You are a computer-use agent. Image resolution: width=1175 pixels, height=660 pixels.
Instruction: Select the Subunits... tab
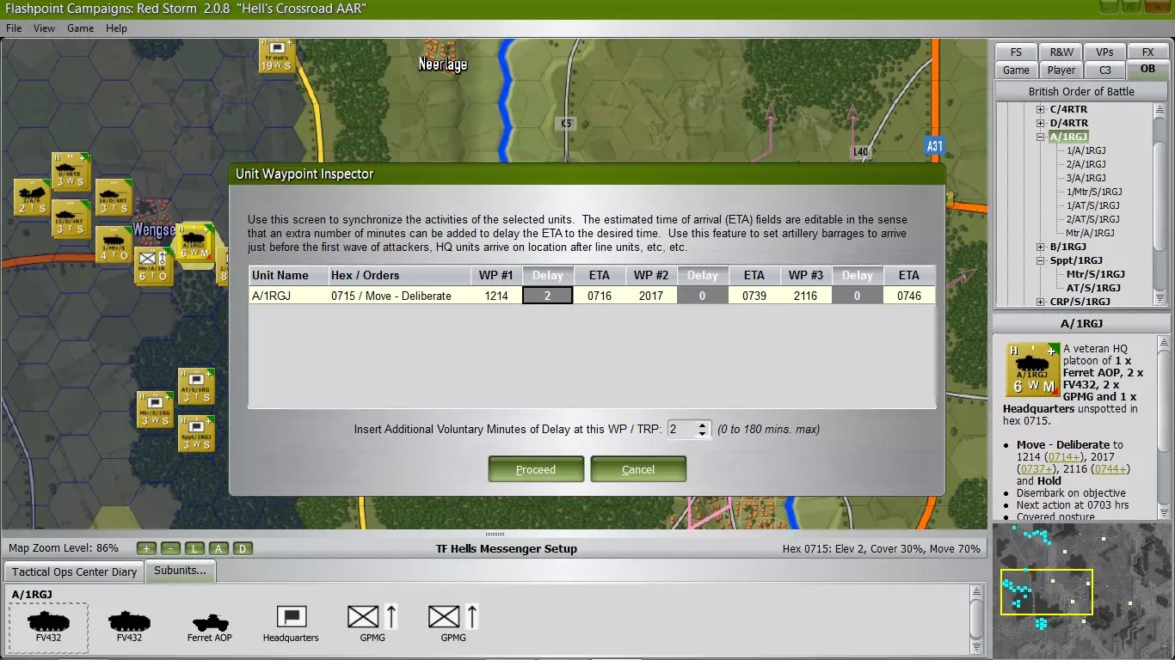(180, 571)
